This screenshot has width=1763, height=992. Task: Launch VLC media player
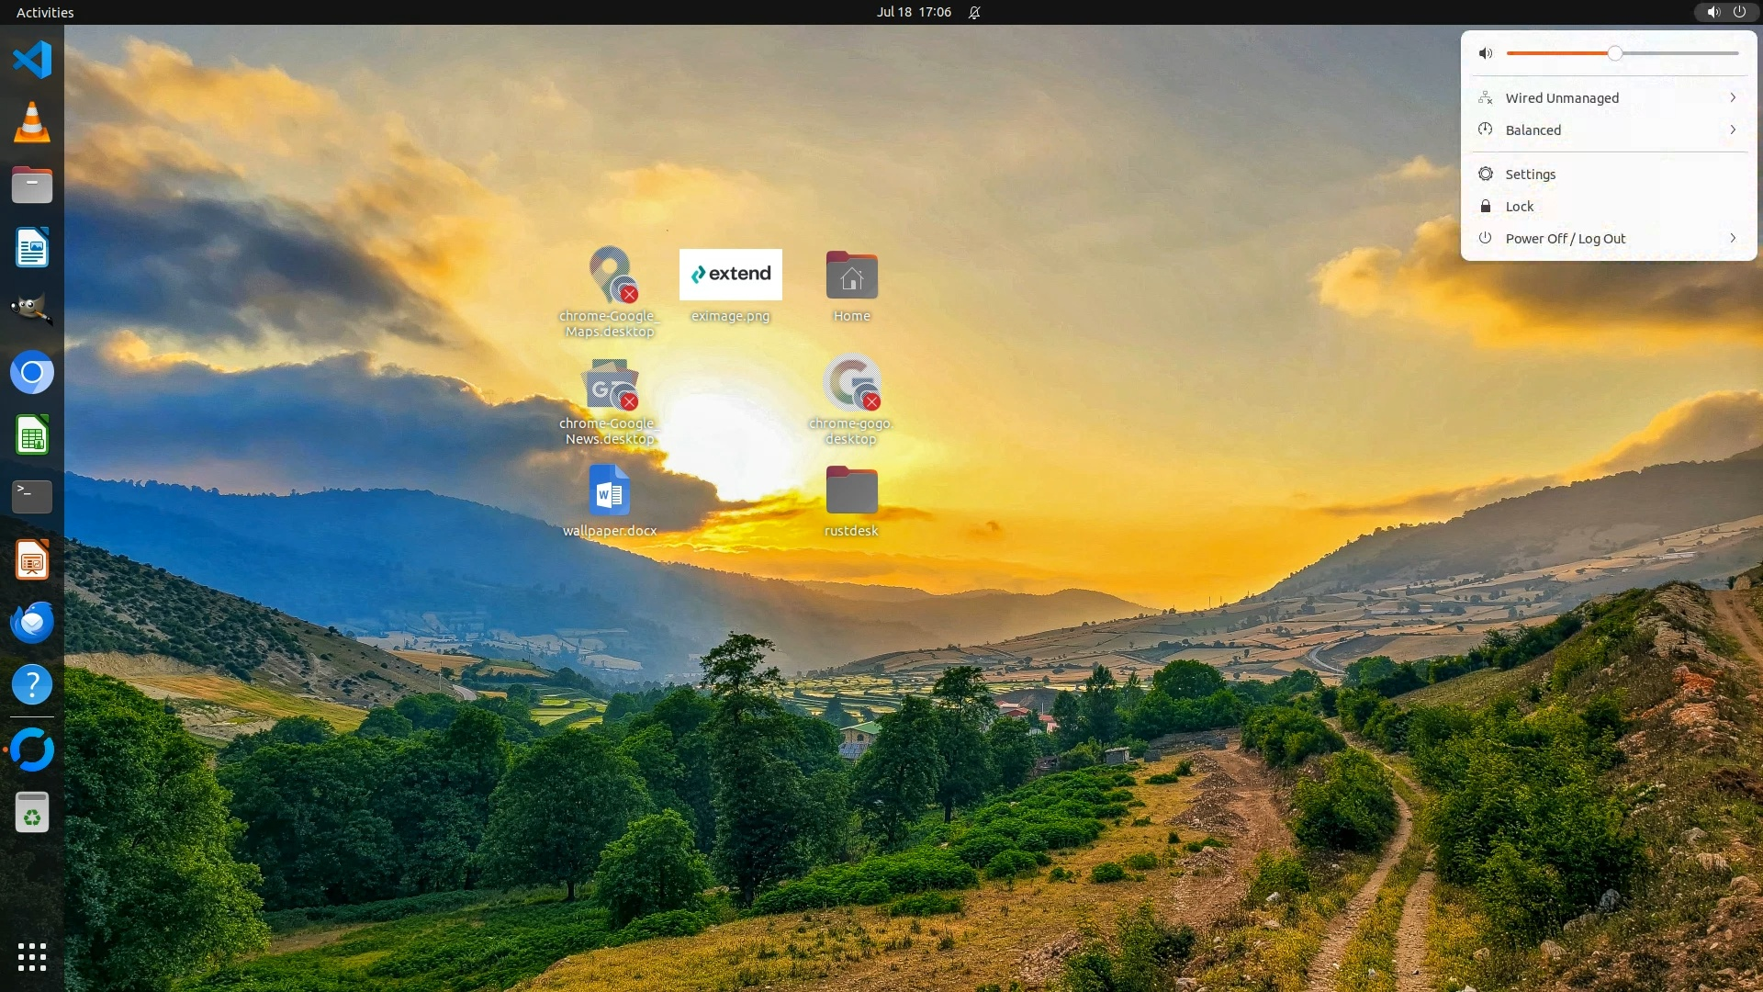32,123
